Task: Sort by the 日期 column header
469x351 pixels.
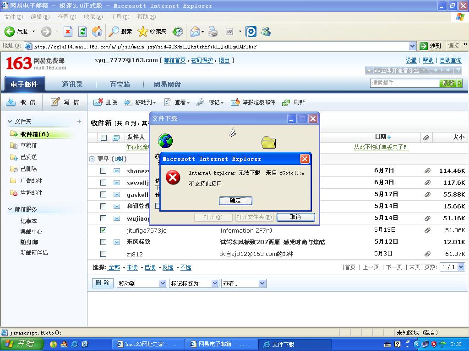Action: tap(383, 137)
